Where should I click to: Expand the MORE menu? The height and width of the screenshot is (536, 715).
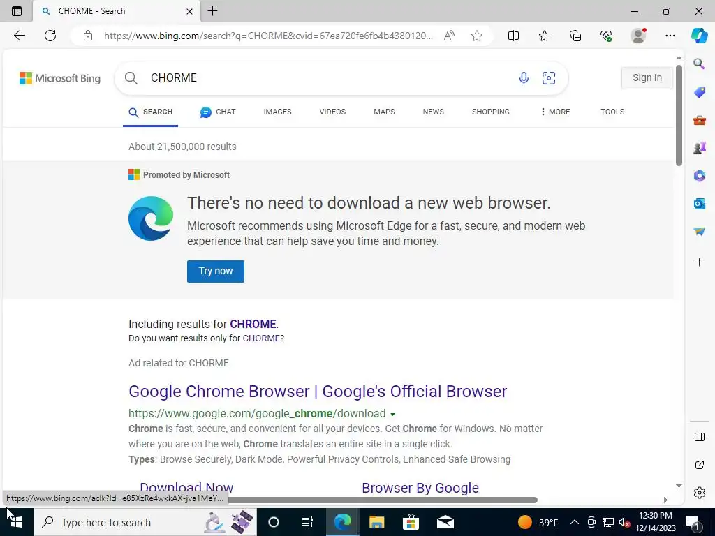point(555,112)
